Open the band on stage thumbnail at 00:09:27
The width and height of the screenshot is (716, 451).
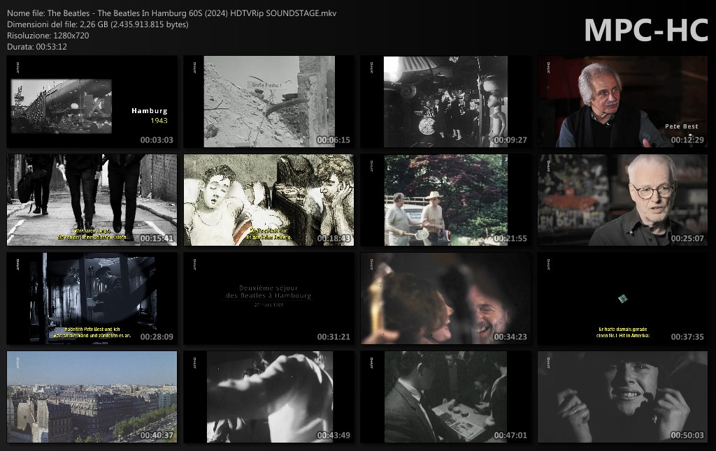(445, 102)
